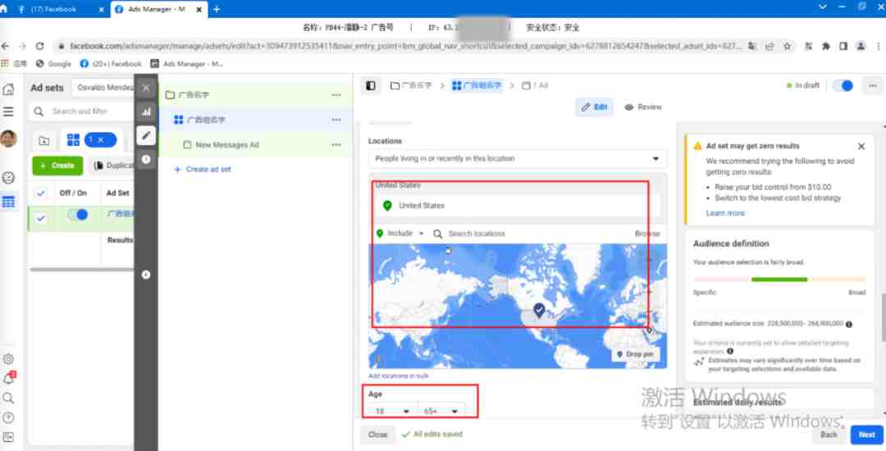
Task: Click the Duplicate button
Action: pyautogui.click(x=113, y=166)
